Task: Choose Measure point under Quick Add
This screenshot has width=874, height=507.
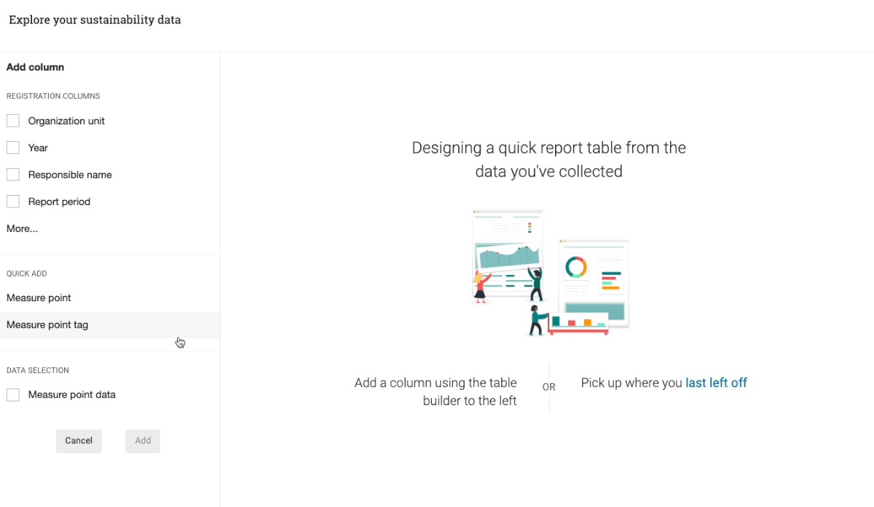Action: tap(39, 298)
